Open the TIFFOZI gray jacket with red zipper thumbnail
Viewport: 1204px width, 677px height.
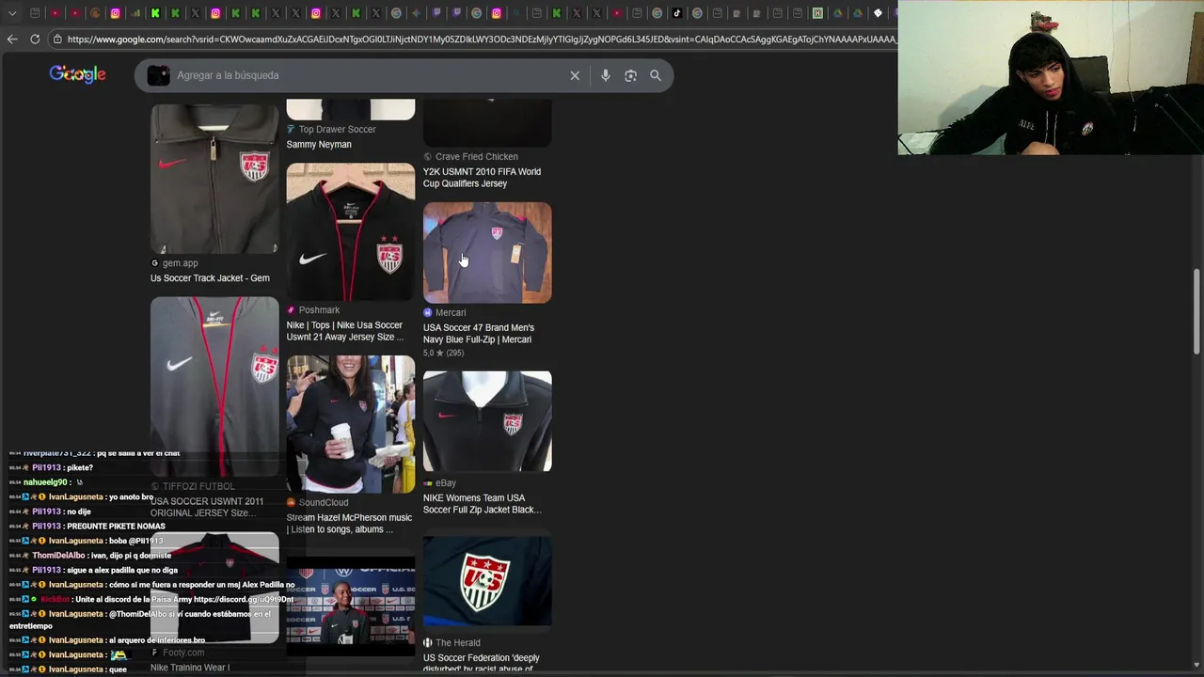coord(214,386)
